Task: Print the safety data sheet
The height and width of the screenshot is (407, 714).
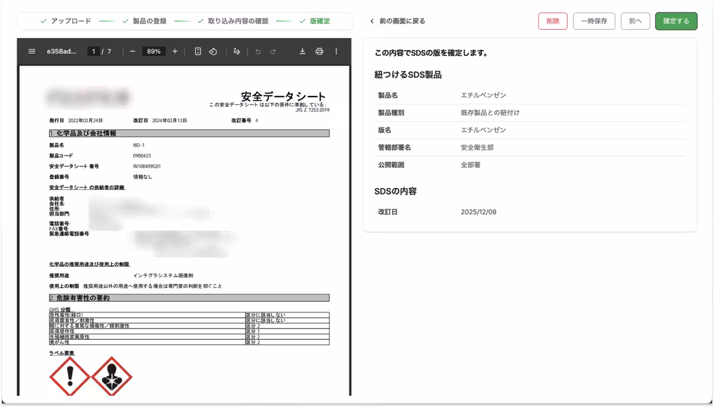Action: [320, 51]
